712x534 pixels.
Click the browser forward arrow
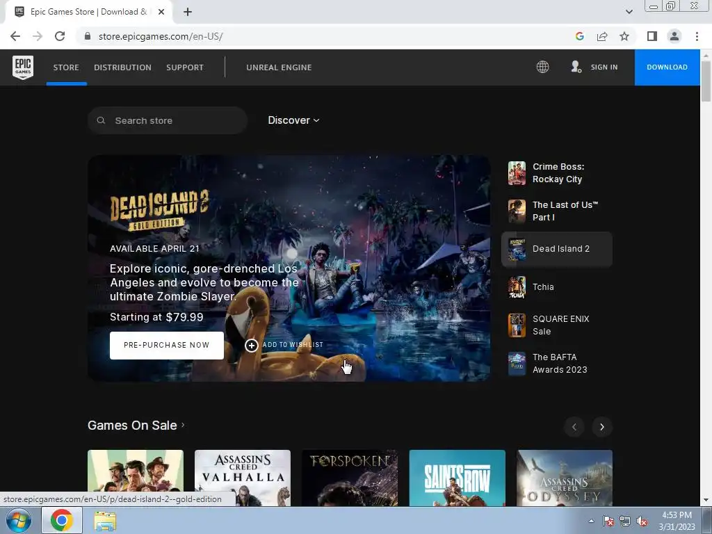[38, 36]
